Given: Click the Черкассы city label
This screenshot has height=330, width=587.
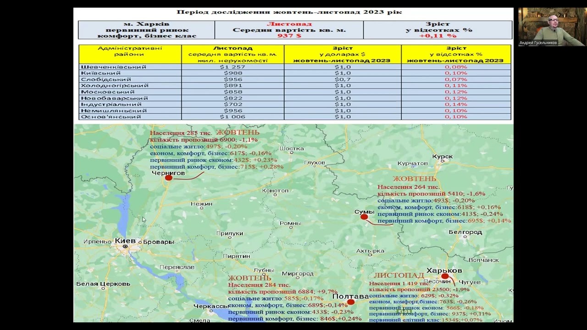Looking at the screenshot, I should [211, 306].
